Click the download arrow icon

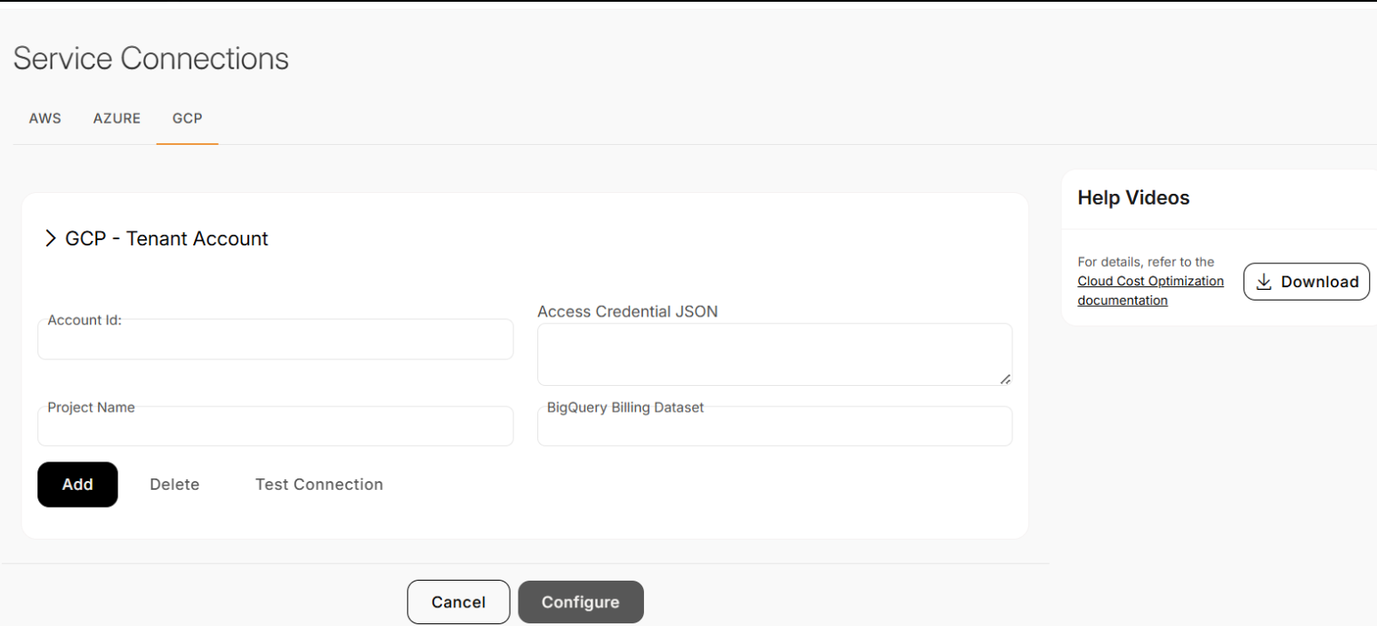(x=1263, y=282)
